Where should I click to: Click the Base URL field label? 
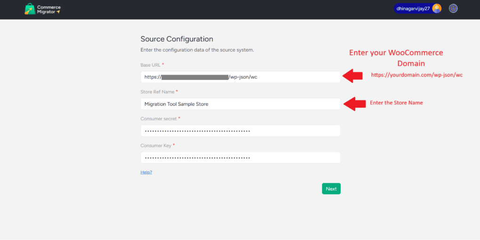tap(150, 65)
